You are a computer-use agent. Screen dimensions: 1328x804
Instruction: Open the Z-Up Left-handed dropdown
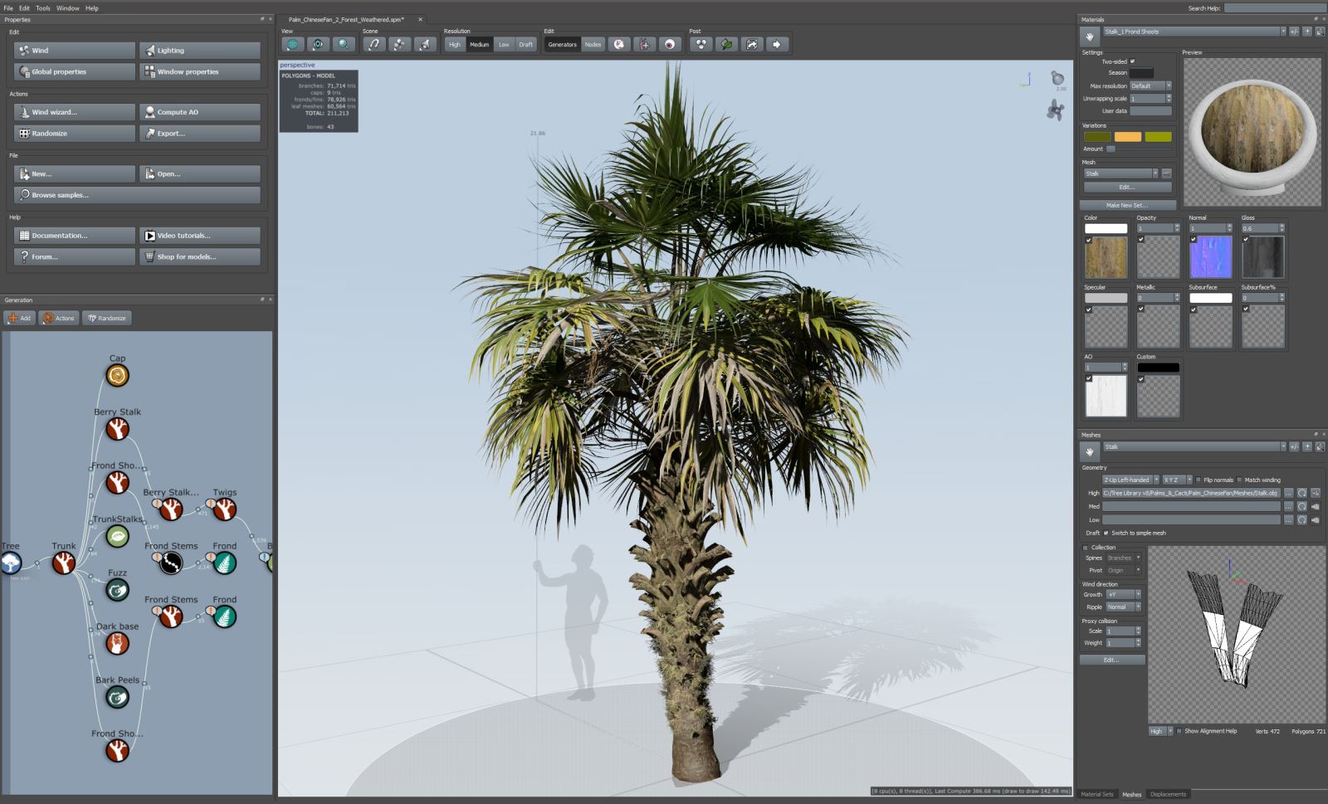click(1130, 480)
